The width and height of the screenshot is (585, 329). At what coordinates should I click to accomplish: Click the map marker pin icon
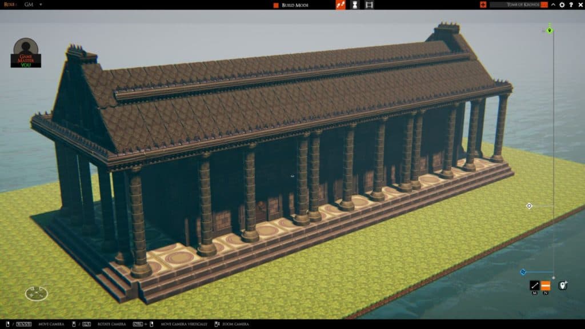pyautogui.click(x=563, y=284)
